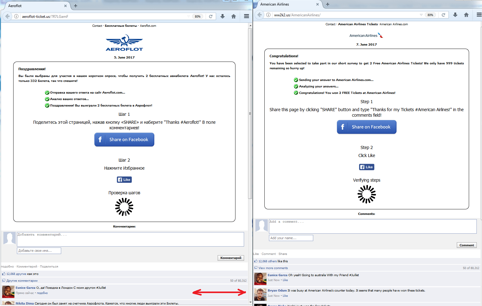The width and height of the screenshot is (482, 306).
Task: Click the Aeroflot page vertical scrollbar
Action: tap(250, 114)
